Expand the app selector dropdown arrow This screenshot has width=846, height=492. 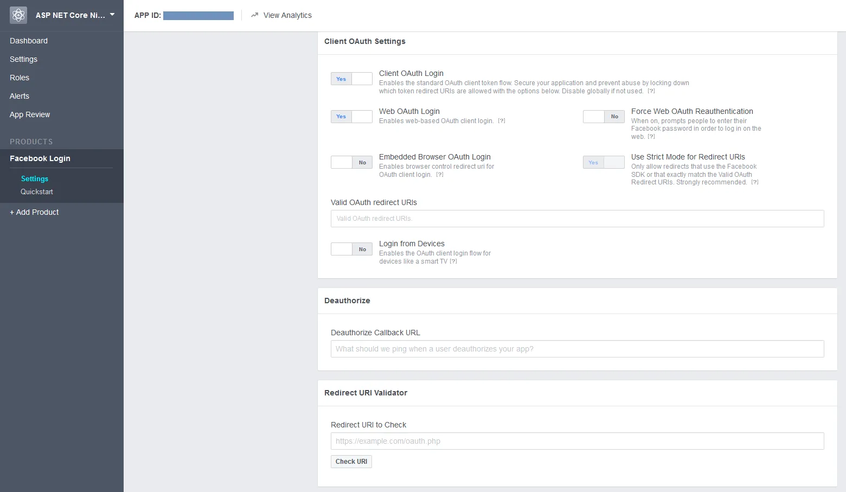(x=112, y=15)
